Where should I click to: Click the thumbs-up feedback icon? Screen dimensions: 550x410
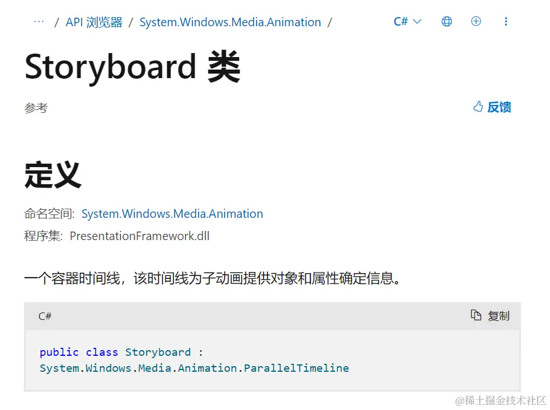click(x=478, y=107)
